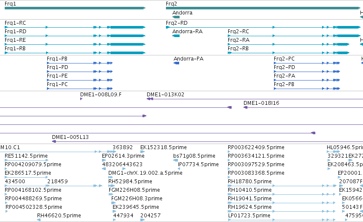Click the DME1-008L09.F clone label
363x222 pixels.
point(101,95)
